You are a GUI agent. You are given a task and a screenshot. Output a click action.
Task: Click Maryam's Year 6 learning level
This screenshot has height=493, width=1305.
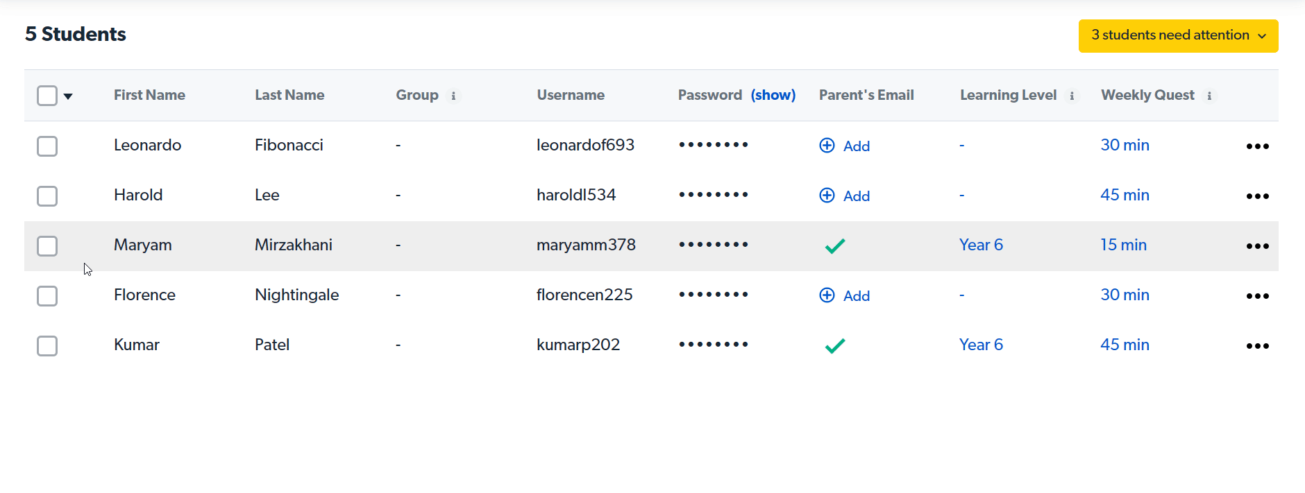tap(981, 245)
